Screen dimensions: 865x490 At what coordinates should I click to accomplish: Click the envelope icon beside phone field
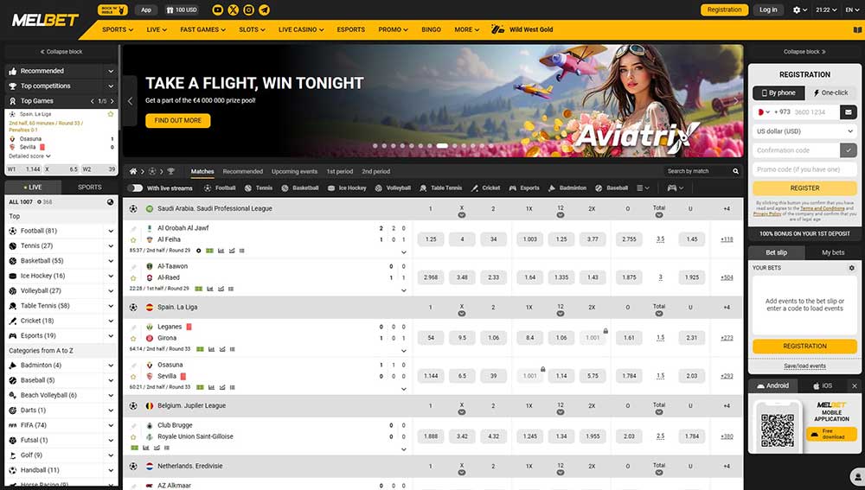click(849, 111)
